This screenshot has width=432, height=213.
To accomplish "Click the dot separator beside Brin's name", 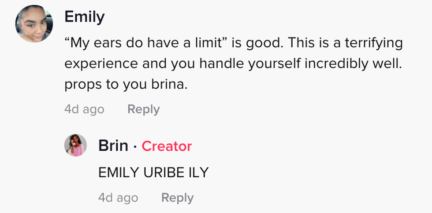I will [x=135, y=146].
